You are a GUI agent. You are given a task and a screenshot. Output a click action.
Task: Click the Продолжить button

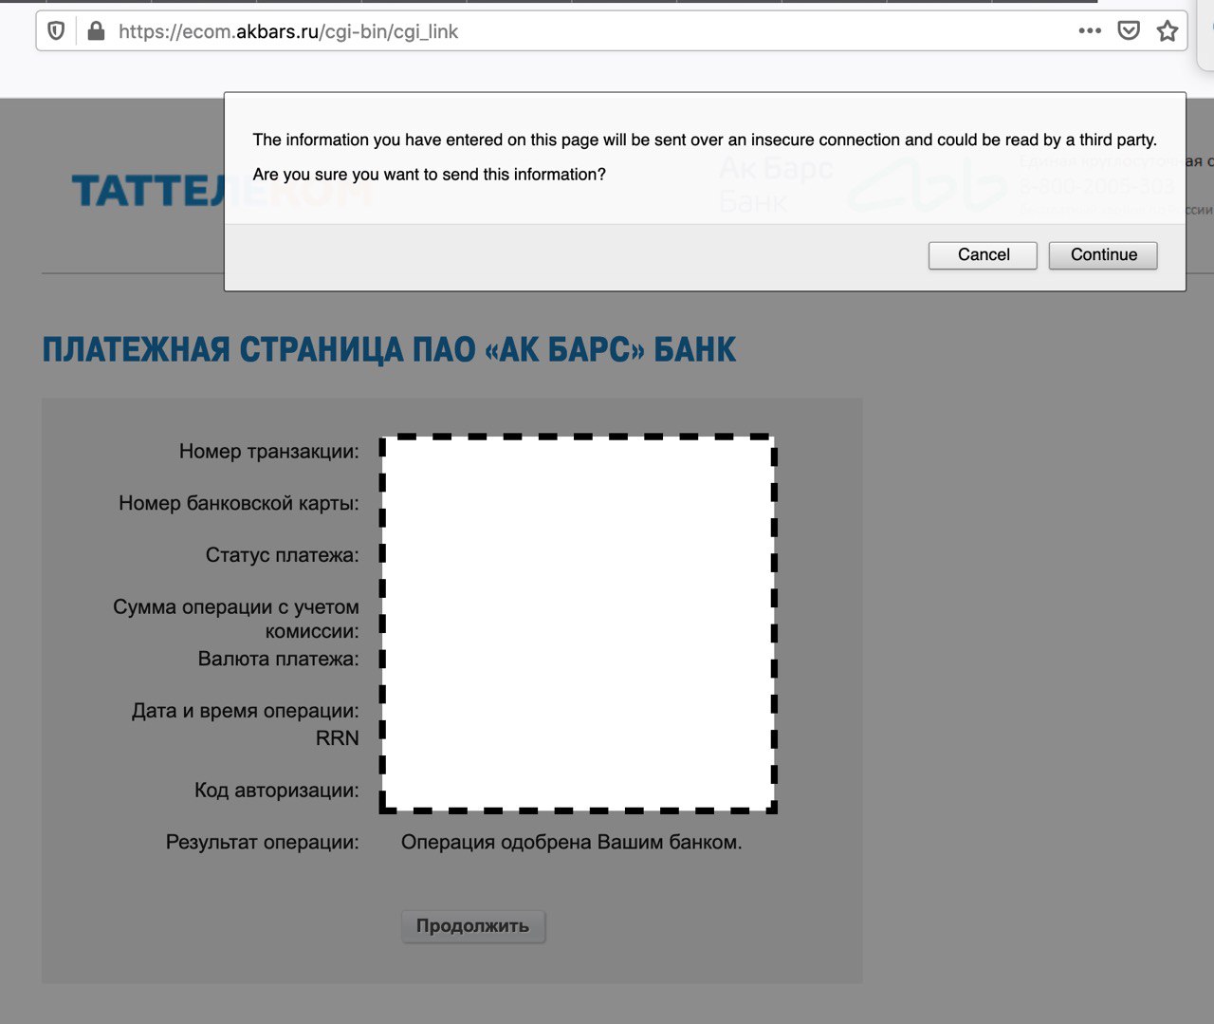click(x=473, y=926)
